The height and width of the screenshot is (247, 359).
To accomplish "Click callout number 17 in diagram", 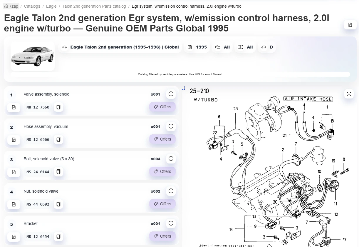I will tap(345, 240).
